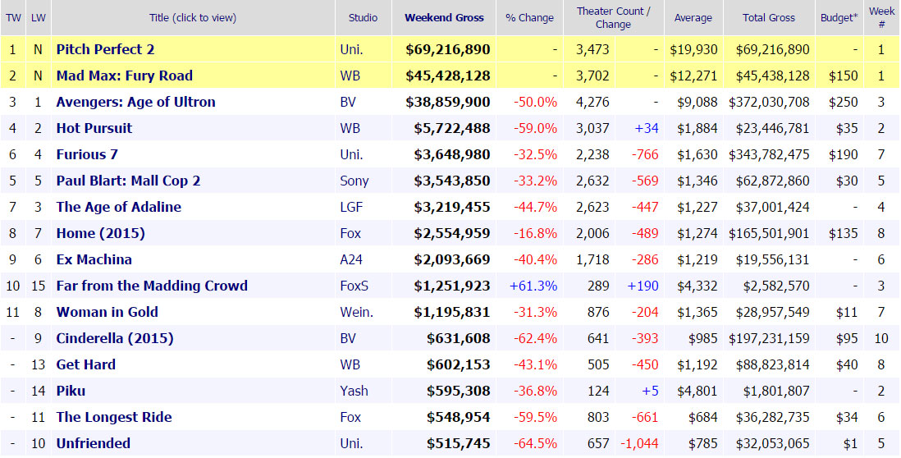This screenshot has height=458, width=901.
Task: Select the $165,501,901 total gross value
Action: [769, 233]
